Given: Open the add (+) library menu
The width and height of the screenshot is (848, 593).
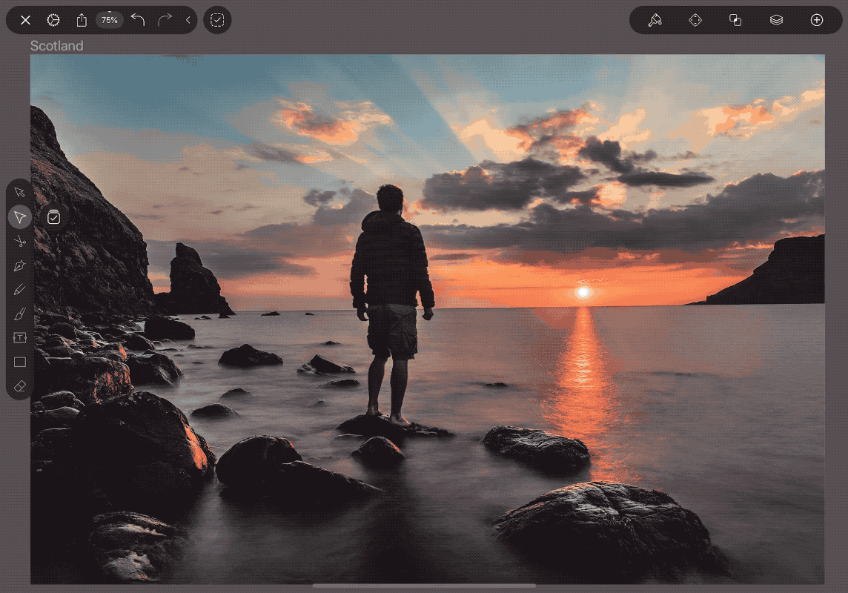Looking at the screenshot, I should coord(817,20).
